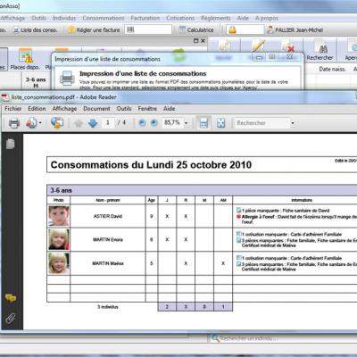The height and width of the screenshot is (357, 357).
Task: Open the Fenêtre menu in Adobe Reader
Action: (147, 109)
